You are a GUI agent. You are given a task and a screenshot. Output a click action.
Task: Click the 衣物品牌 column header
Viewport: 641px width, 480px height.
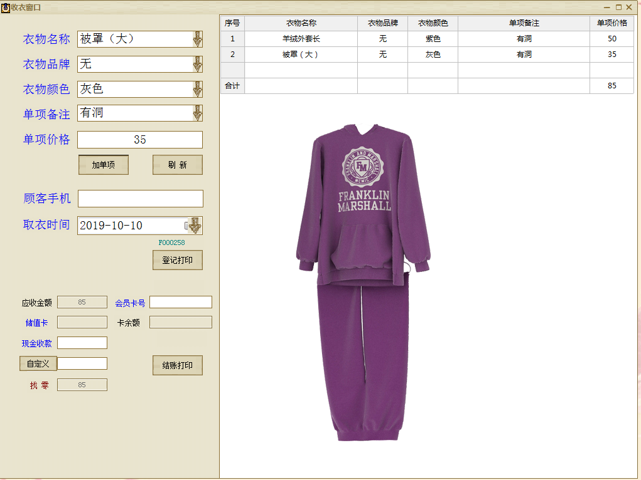[382, 23]
